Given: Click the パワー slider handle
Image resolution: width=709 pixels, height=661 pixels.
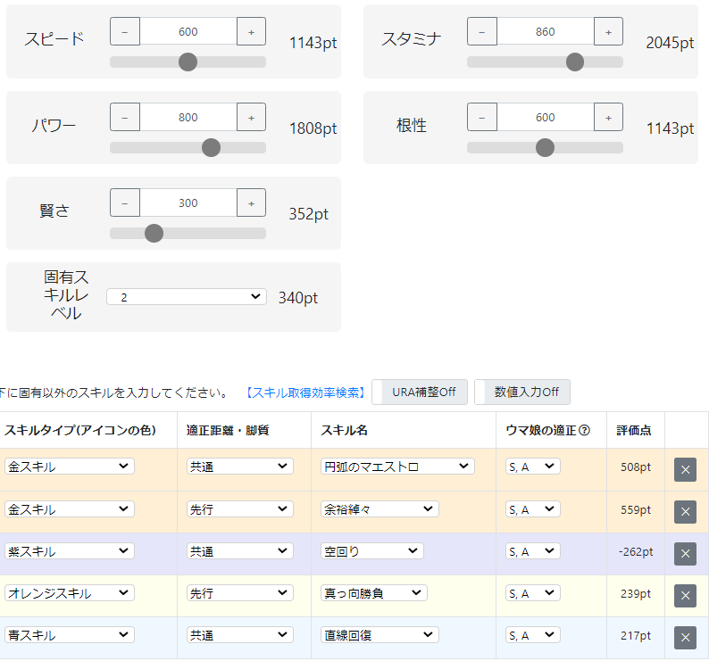Looking at the screenshot, I should coord(211,148).
